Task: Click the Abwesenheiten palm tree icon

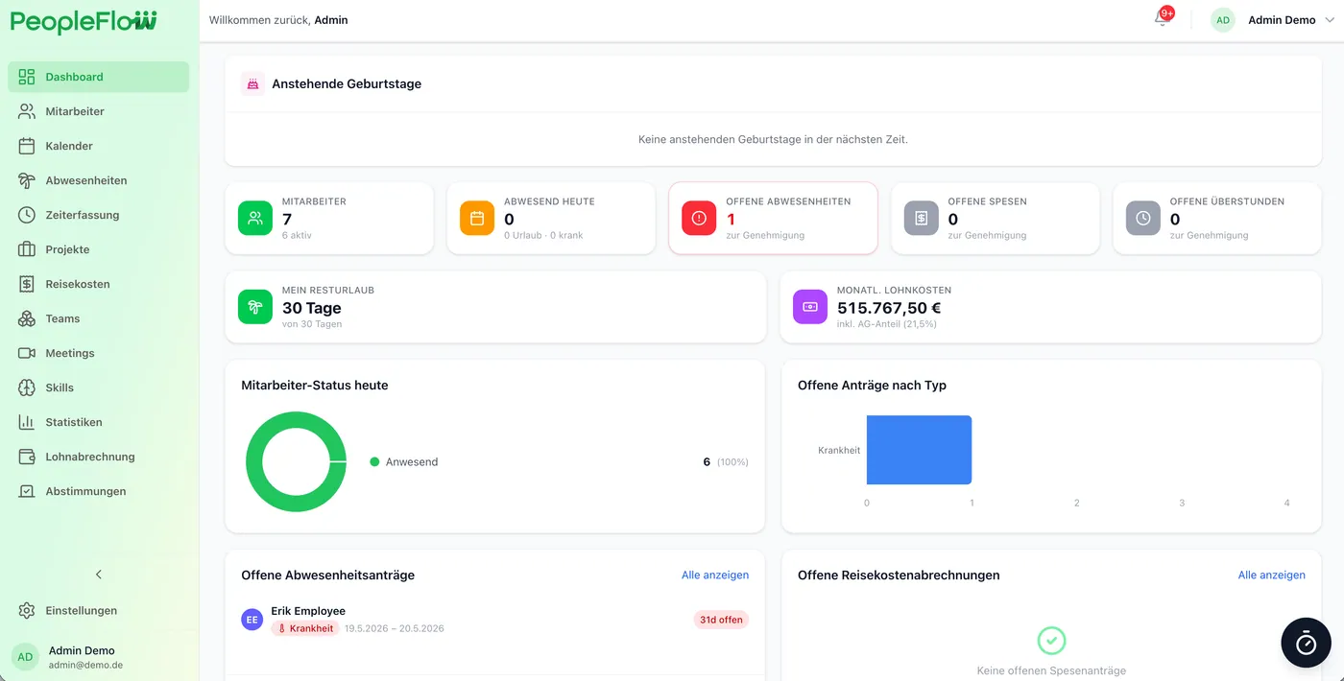Action: pyautogui.click(x=27, y=180)
